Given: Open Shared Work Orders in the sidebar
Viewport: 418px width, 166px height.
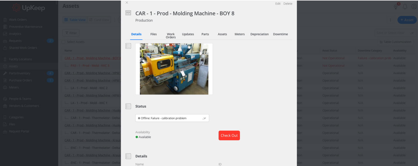Looking at the screenshot, I should [23, 48].
